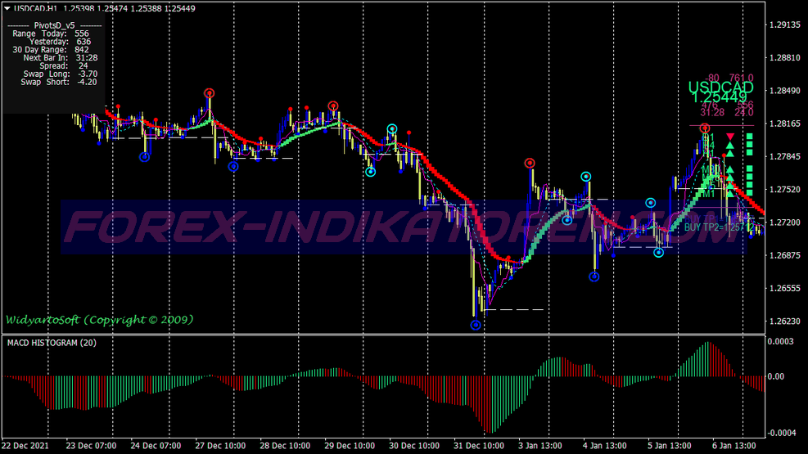Click the blue circle marker below 27 Dec low

(x=233, y=166)
